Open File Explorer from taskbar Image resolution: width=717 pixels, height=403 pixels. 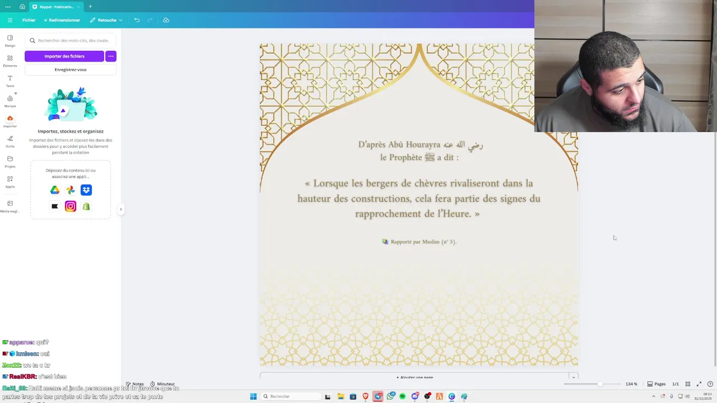click(340, 396)
